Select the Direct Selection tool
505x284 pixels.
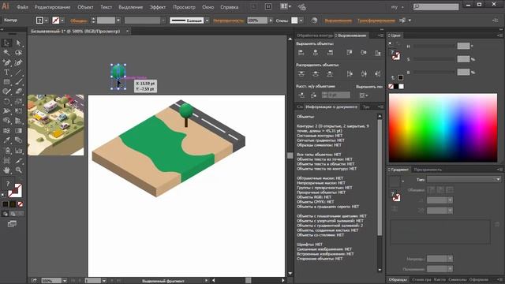[18, 43]
